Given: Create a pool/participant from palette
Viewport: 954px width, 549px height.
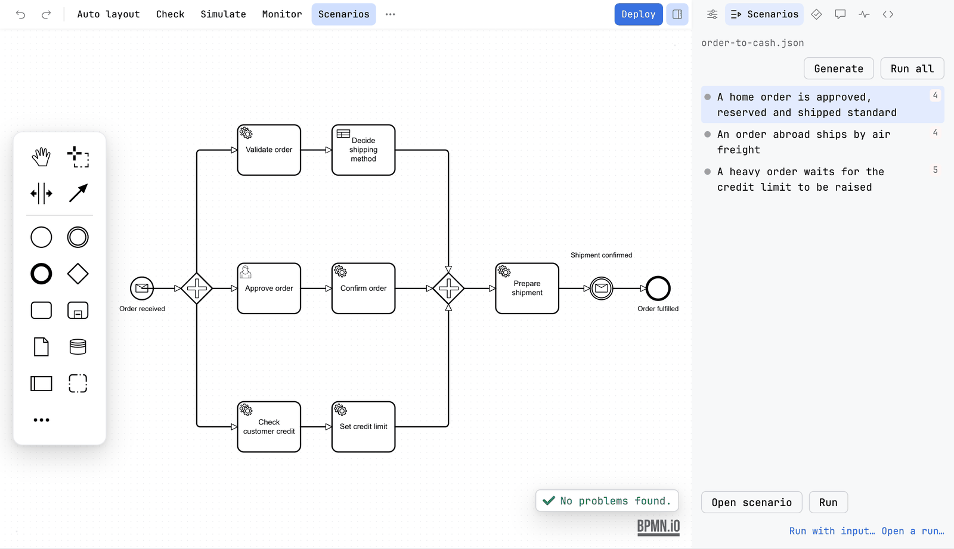Looking at the screenshot, I should pos(41,383).
